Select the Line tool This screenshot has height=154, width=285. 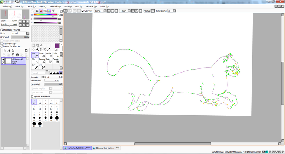pyautogui.click(x=42, y=67)
